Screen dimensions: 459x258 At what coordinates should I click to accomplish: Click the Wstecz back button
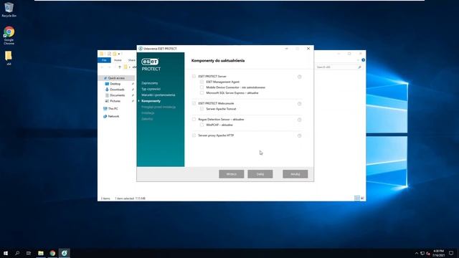click(x=231, y=174)
